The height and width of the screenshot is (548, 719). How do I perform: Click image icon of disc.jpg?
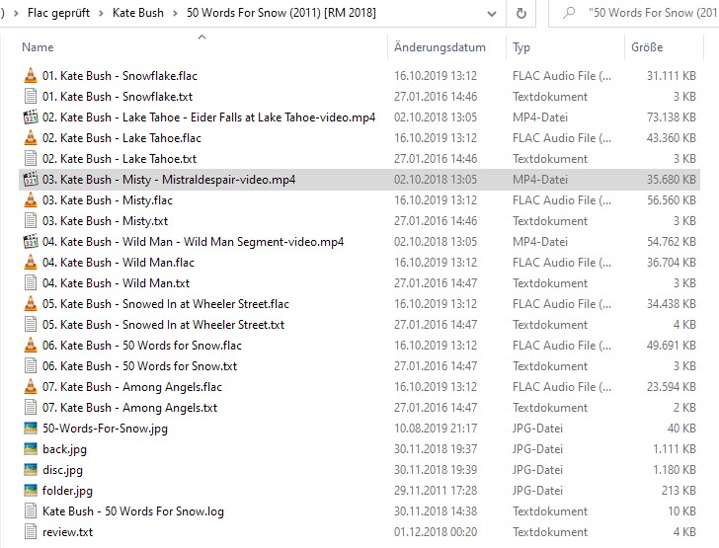click(x=31, y=470)
